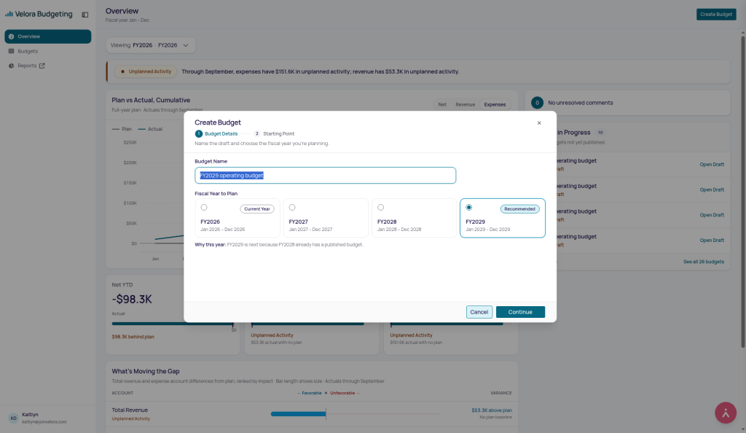Image resolution: width=746 pixels, height=433 pixels.
Task: Open Reports via external link icon
Action: [x=42, y=66]
